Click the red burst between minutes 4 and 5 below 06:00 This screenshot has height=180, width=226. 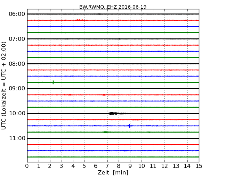pos(80,20)
